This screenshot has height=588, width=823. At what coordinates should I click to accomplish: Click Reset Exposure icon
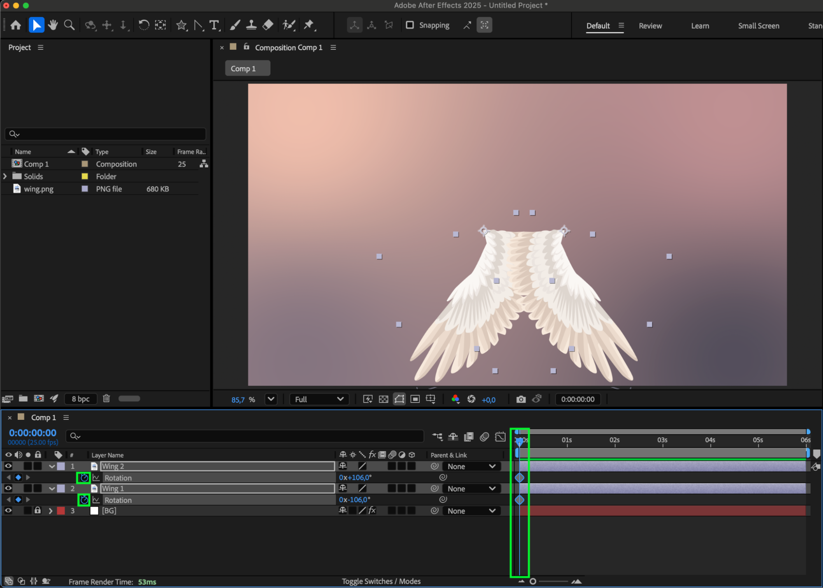[x=471, y=399]
